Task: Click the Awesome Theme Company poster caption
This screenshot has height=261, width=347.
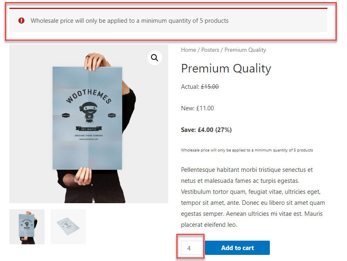Action: click(89, 135)
